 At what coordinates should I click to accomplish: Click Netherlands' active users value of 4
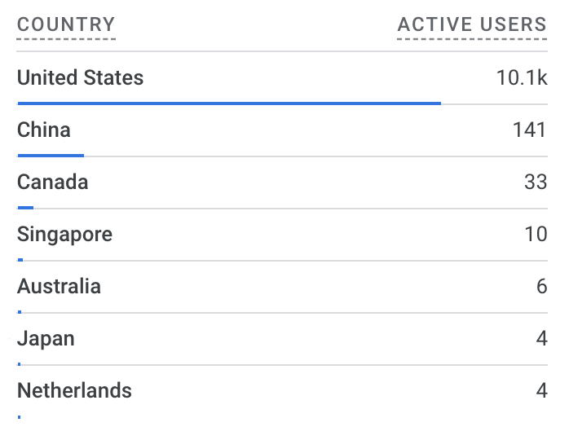click(541, 391)
